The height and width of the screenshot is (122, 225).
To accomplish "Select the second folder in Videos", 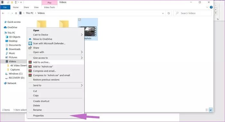I will (x=64, y=24).
